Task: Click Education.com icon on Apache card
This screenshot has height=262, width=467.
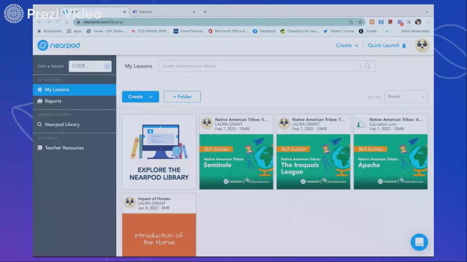Action: 361,123
